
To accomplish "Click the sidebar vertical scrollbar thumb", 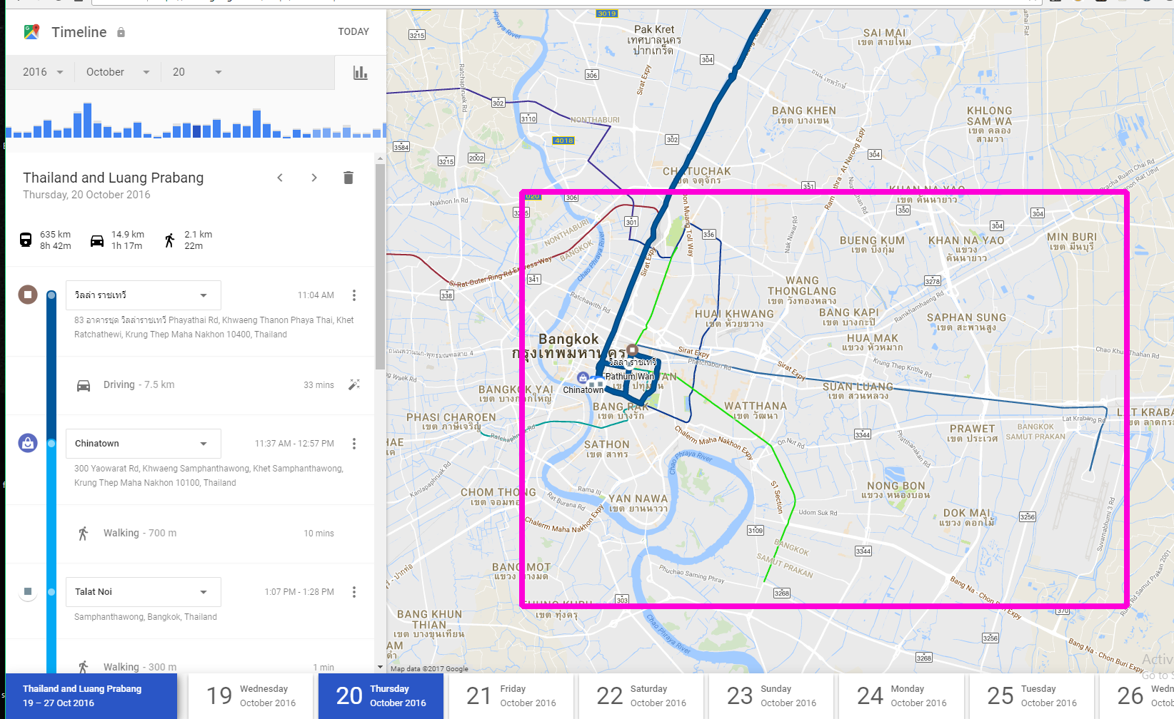I will click(x=380, y=267).
